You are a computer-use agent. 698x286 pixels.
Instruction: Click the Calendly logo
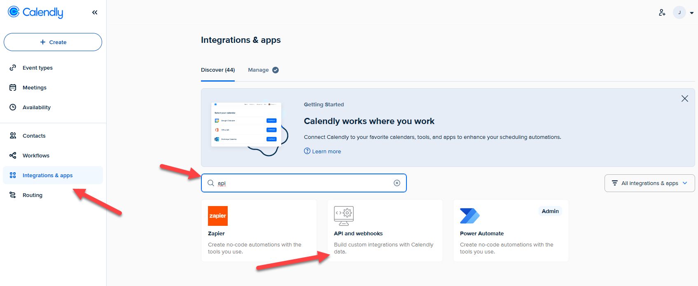35,12
